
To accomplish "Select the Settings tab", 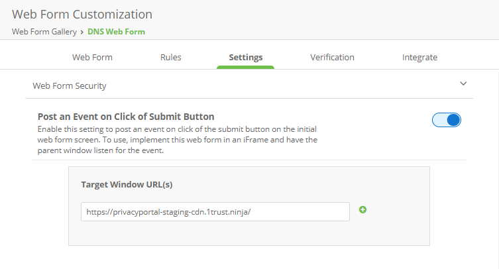I will [245, 58].
